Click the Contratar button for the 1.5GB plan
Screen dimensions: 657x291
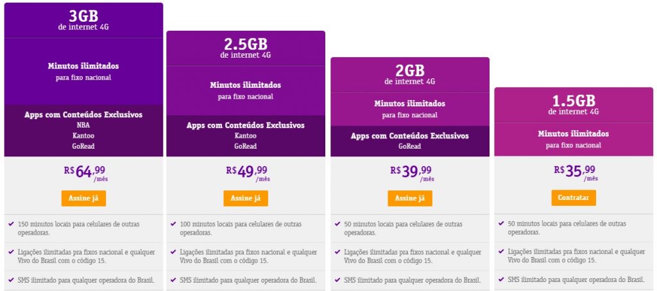coord(574,198)
